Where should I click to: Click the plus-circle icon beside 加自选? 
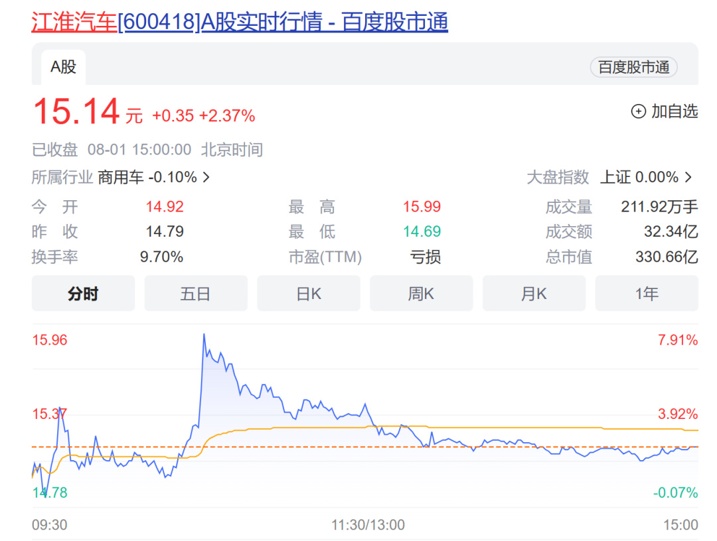(x=639, y=111)
